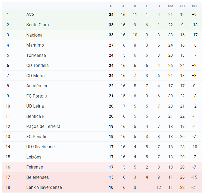Select the GM goals scored header
Viewport: 202px width, 194px height.
[171, 6]
